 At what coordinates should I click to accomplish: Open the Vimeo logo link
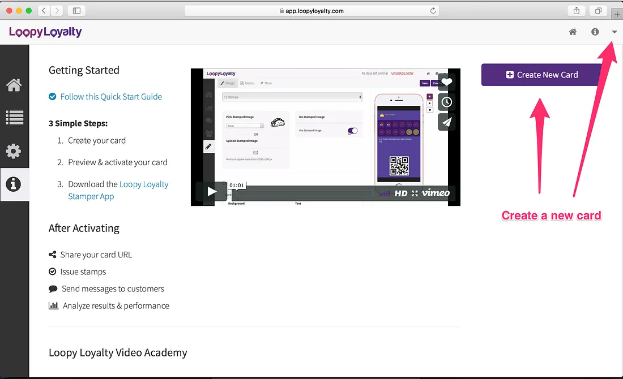pos(436,193)
